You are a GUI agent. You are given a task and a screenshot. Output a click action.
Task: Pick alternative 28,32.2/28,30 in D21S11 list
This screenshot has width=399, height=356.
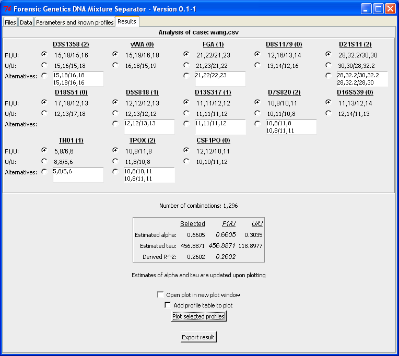[x=355, y=82]
